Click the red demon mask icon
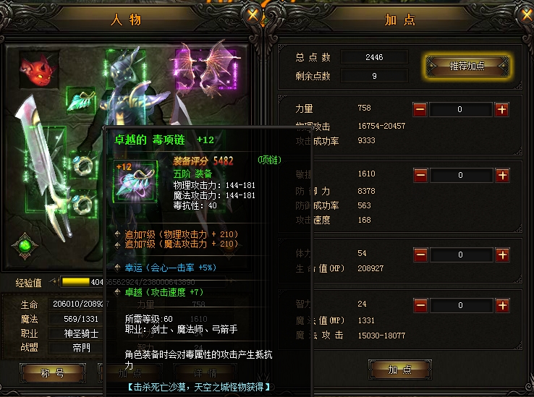The width and height of the screenshot is (534, 397). tap(39, 70)
